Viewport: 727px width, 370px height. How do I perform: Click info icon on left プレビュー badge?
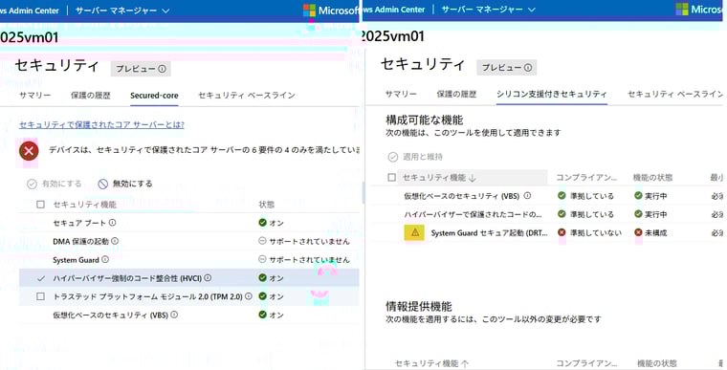point(162,69)
